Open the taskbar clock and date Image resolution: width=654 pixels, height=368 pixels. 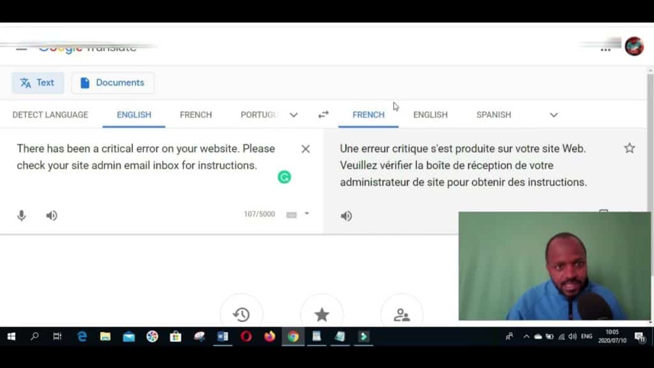point(612,336)
